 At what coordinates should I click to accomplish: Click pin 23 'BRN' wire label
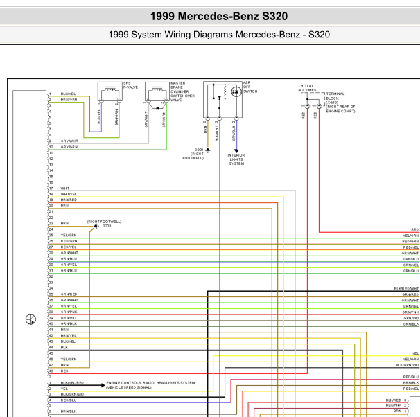(64, 223)
